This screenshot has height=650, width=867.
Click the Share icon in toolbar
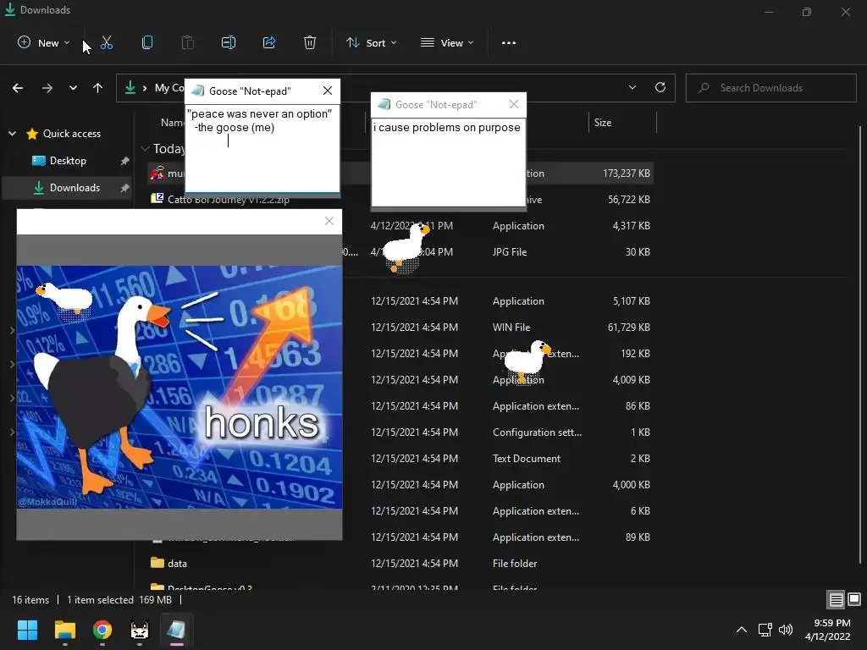(x=269, y=42)
